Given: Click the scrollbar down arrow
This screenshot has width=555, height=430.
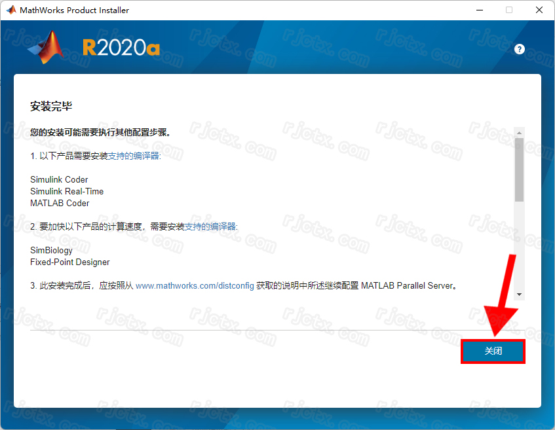Looking at the screenshot, I should [x=519, y=295].
